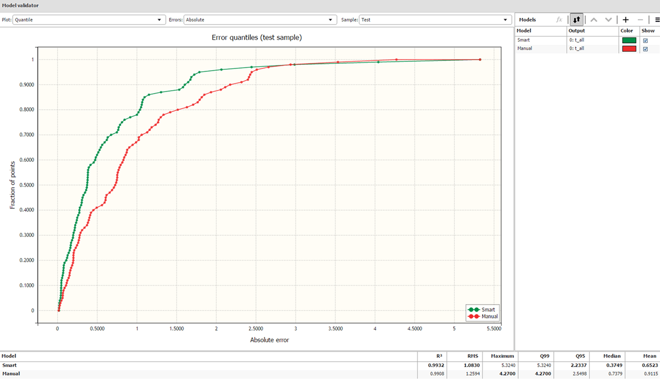Remove model using the minus icon
This screenshot has width=660, height=390.
[640, 20]
